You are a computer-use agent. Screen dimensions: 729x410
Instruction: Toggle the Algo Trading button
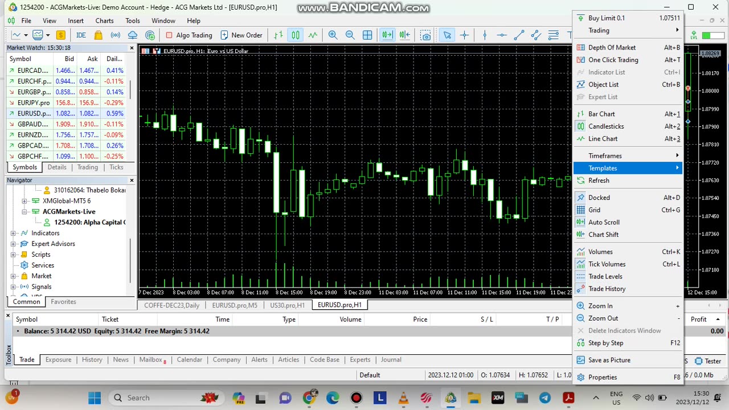pyautogui.click(x=189, y=35)
